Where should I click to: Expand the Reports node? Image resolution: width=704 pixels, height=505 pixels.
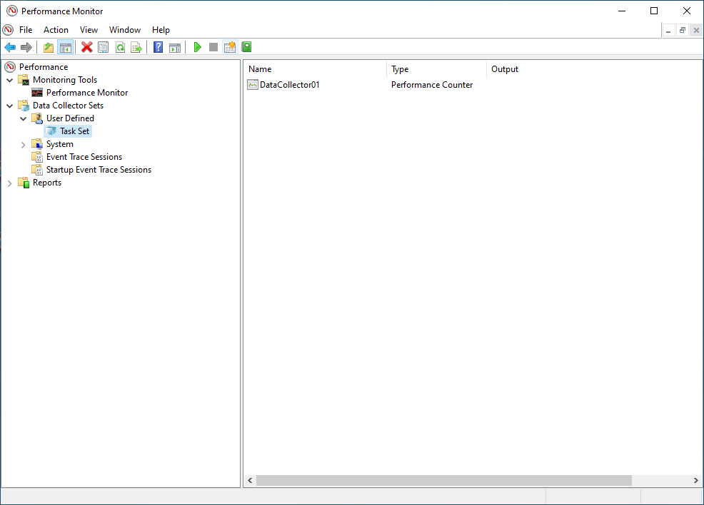tap(10, 182)
